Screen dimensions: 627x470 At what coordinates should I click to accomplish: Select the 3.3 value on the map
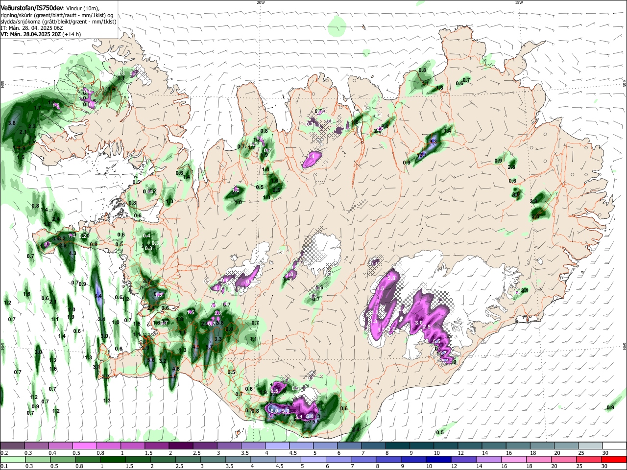pyautogui.click(x=218, y=339)
